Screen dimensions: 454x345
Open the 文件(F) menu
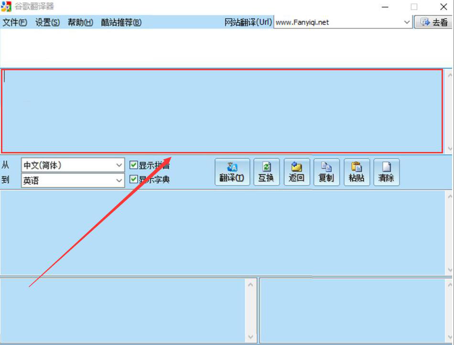(15, 22)
